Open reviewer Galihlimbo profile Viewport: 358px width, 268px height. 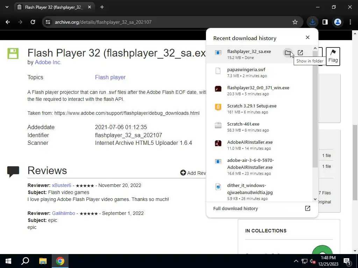click(x=64, y=213)
